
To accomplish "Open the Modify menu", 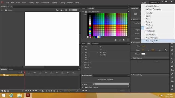I will [x=31, y=3].
